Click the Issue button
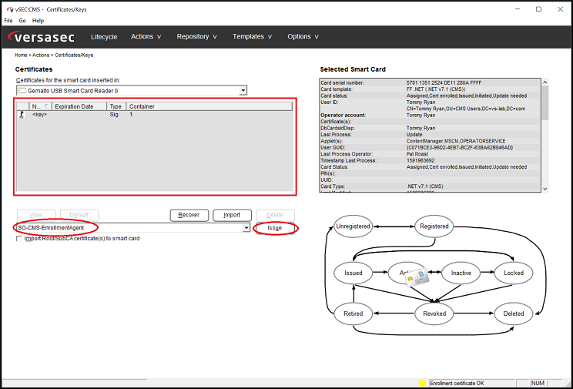573x389 pixels. [275, 228]
